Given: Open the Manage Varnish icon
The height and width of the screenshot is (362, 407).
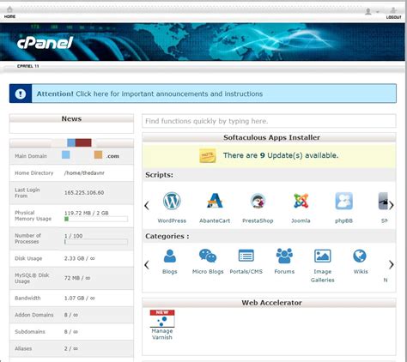Looking at the screenshot, I should coord(162,319).
